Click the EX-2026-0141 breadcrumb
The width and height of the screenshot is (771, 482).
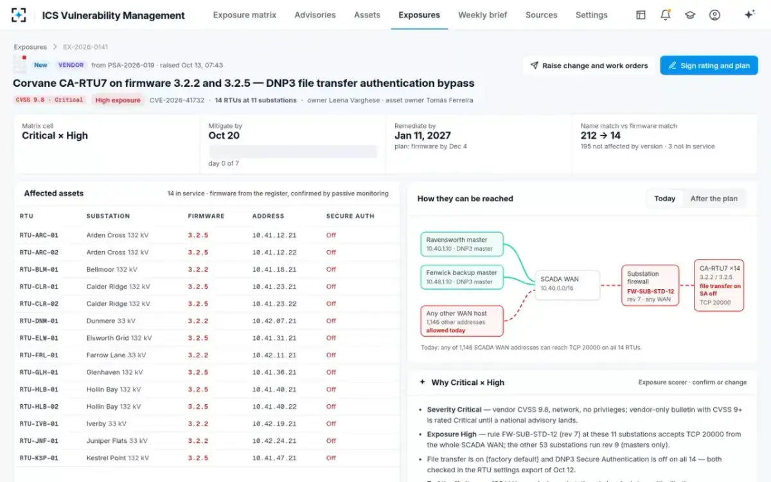pyautogui.click(x=85, y=47)
